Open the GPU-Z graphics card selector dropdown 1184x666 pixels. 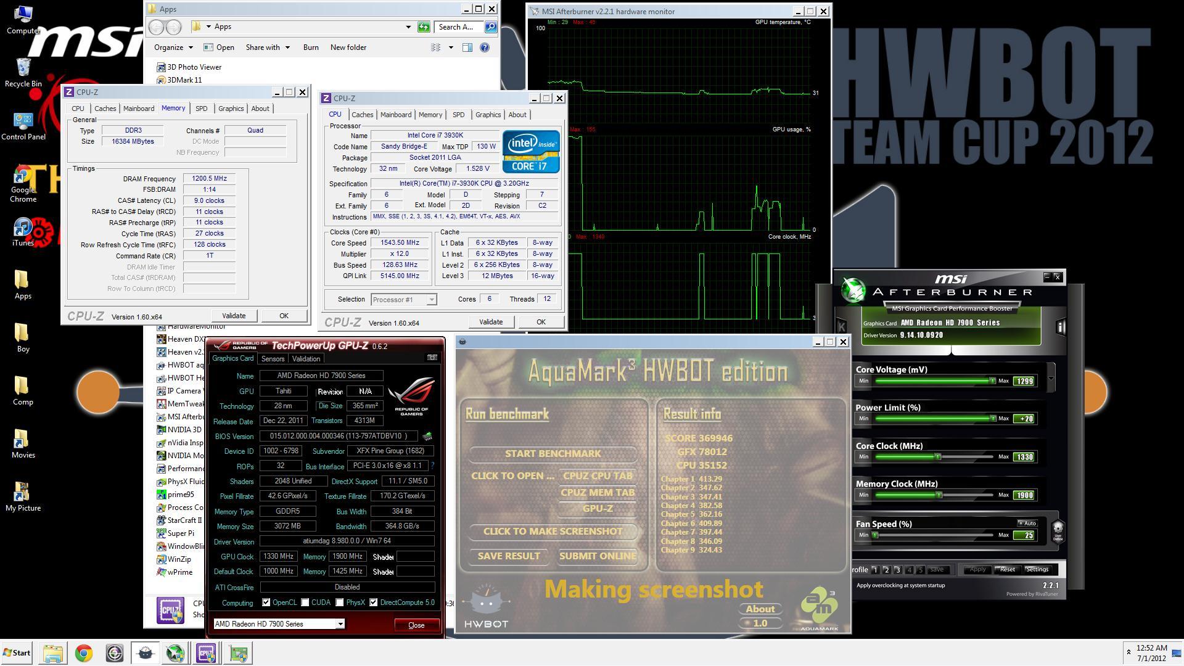[x=340, y=624]
